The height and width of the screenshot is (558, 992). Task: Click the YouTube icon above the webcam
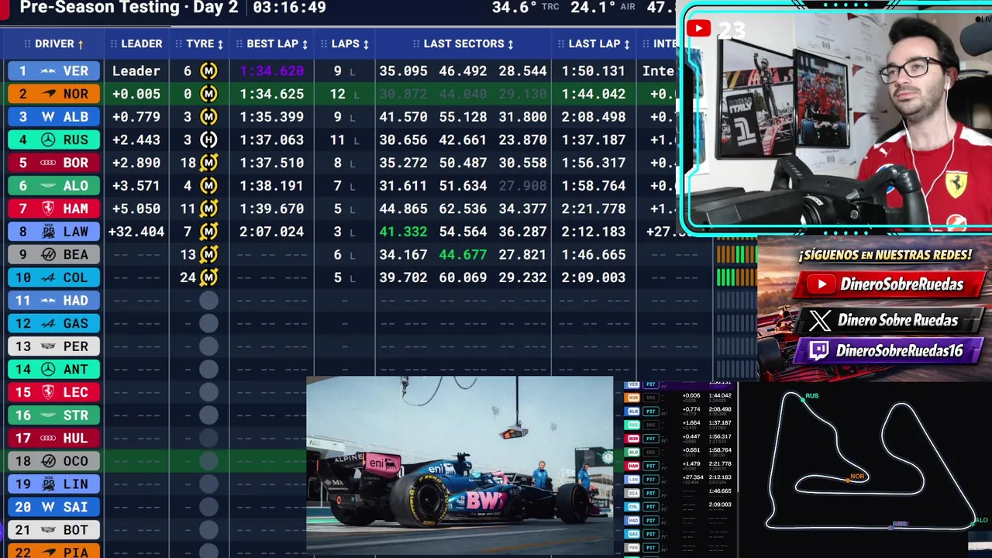(698, 29)
